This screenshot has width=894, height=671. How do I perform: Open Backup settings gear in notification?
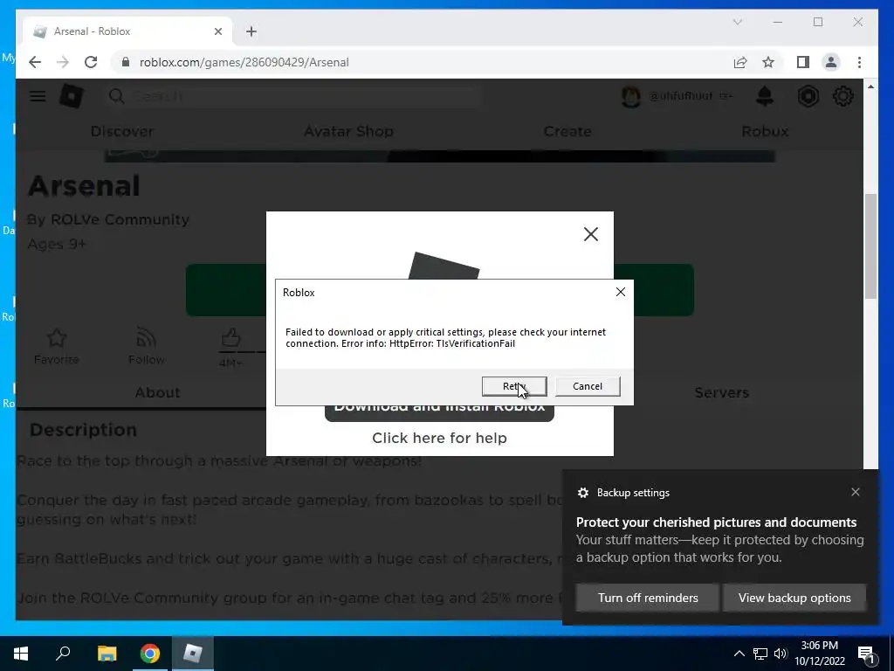(582, 493)
